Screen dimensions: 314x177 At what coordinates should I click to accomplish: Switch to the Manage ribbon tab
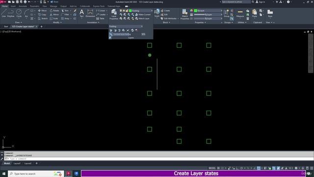[53, 6]
